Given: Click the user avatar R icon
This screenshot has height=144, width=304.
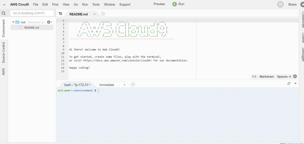Looking at the screenshot, I should click(280, 4).
